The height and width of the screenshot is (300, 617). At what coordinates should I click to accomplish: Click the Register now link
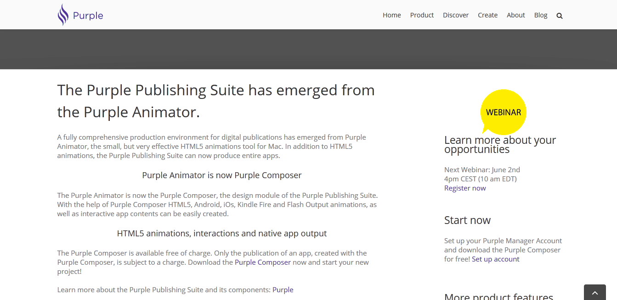465,188
